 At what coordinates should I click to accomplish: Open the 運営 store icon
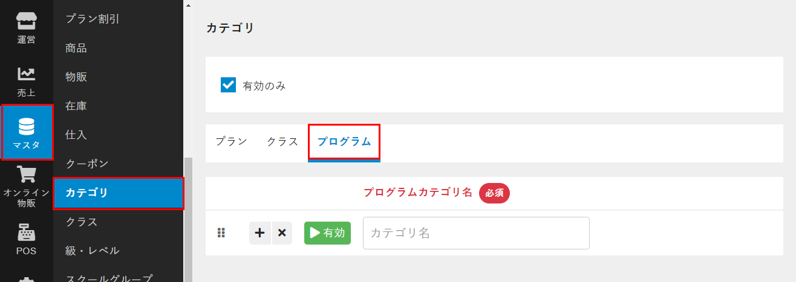[x=26, y=21]
